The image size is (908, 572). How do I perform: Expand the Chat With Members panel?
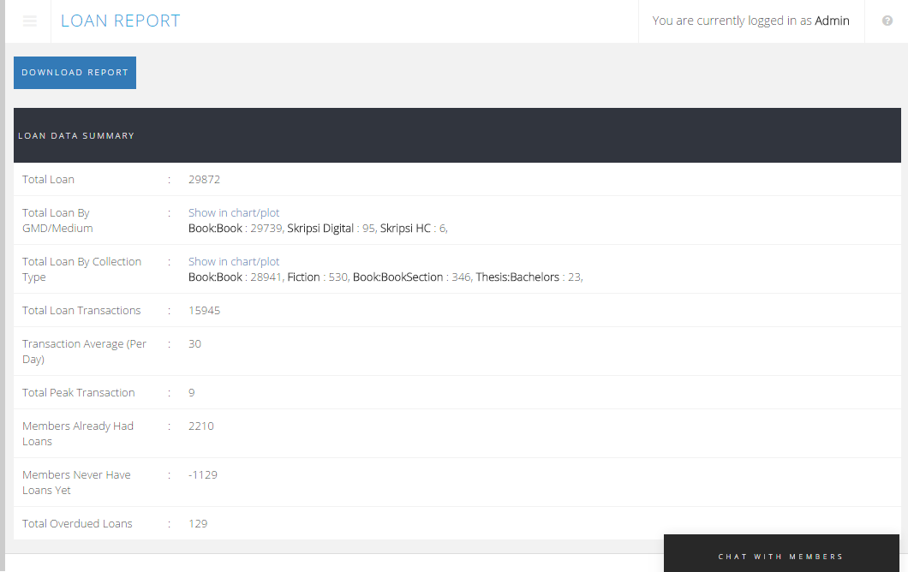click(780, 557)
